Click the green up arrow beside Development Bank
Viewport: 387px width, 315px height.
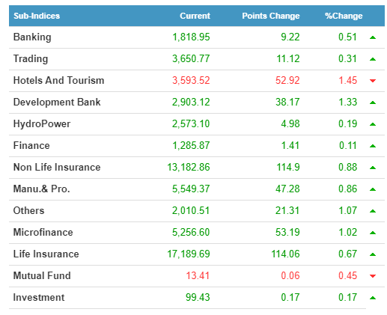point(373,103)
